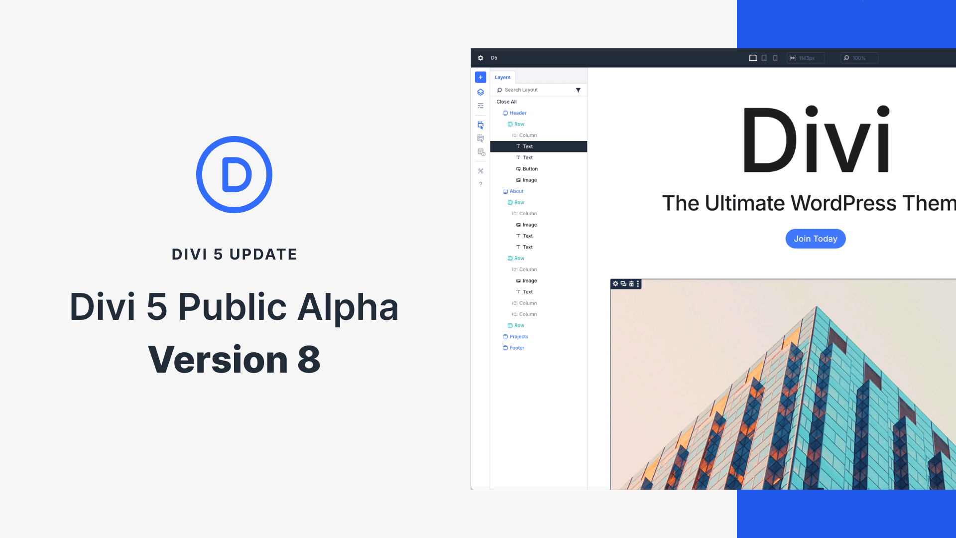The image size is (956, 538).
Task: Select the mobile viewport icon
Action: [x=775, y=58]
